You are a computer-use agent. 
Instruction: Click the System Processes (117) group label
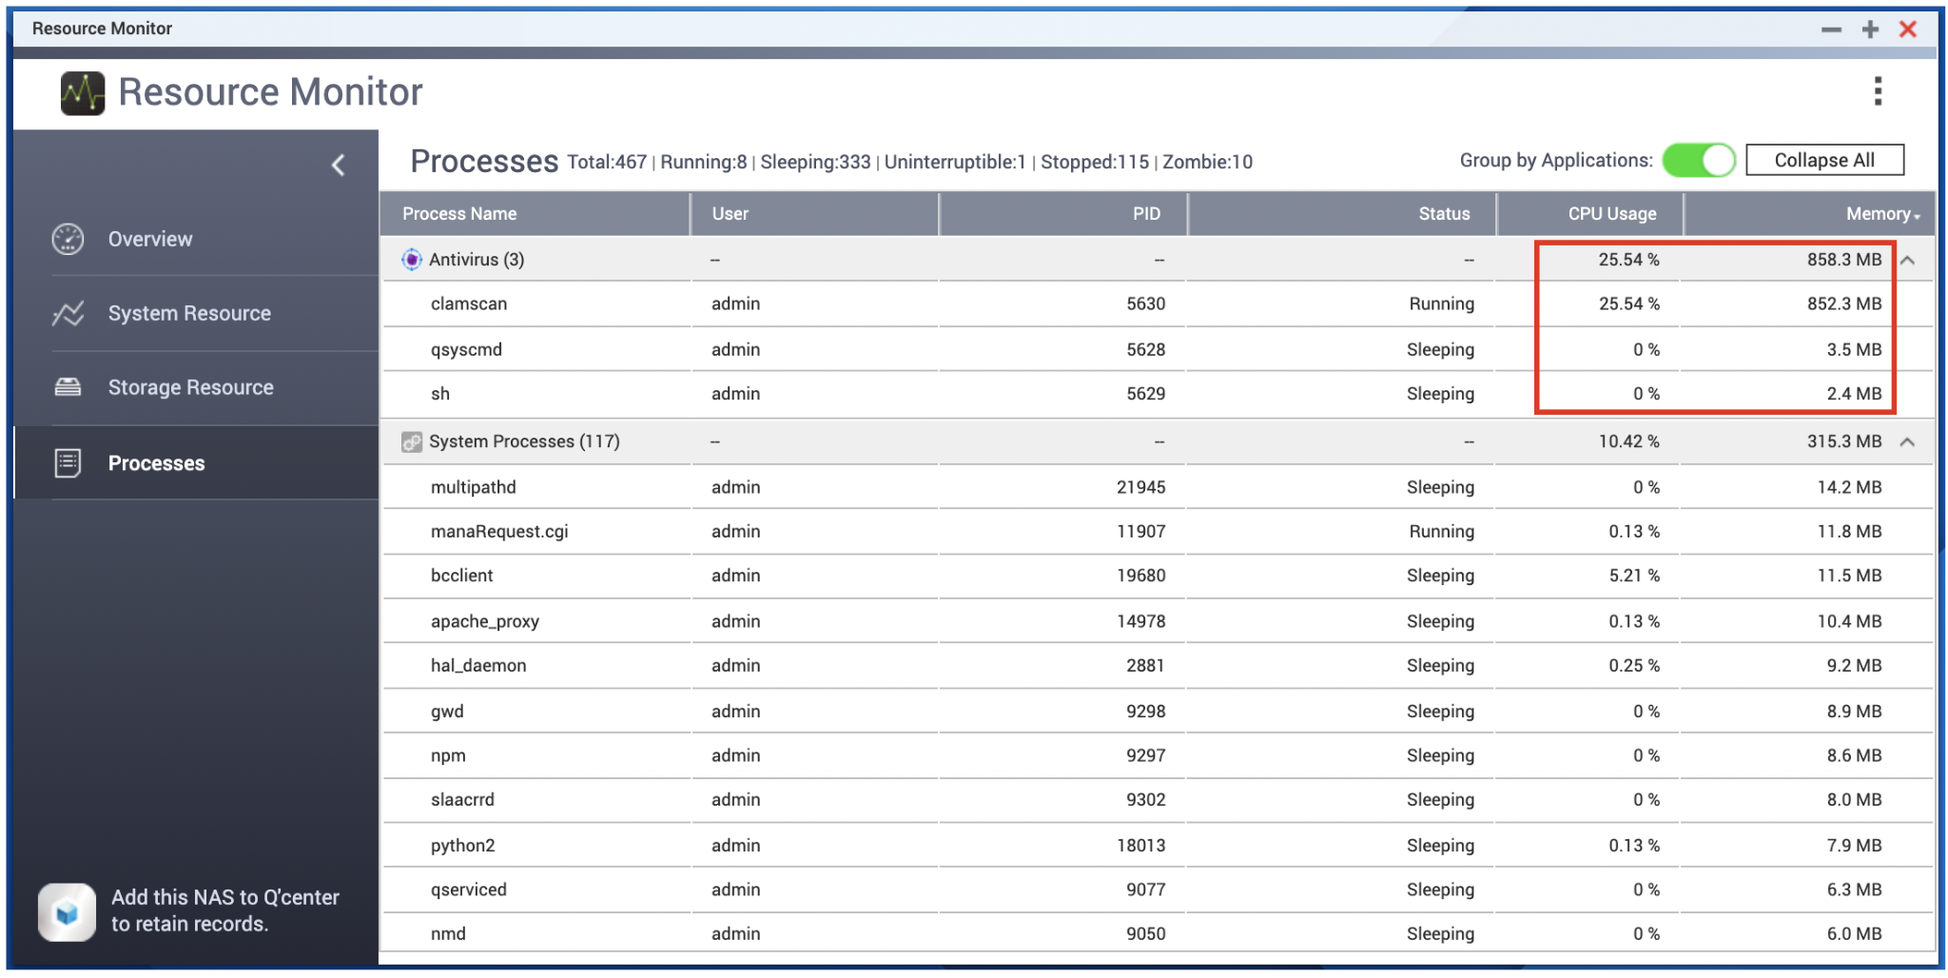pos(524,441)
